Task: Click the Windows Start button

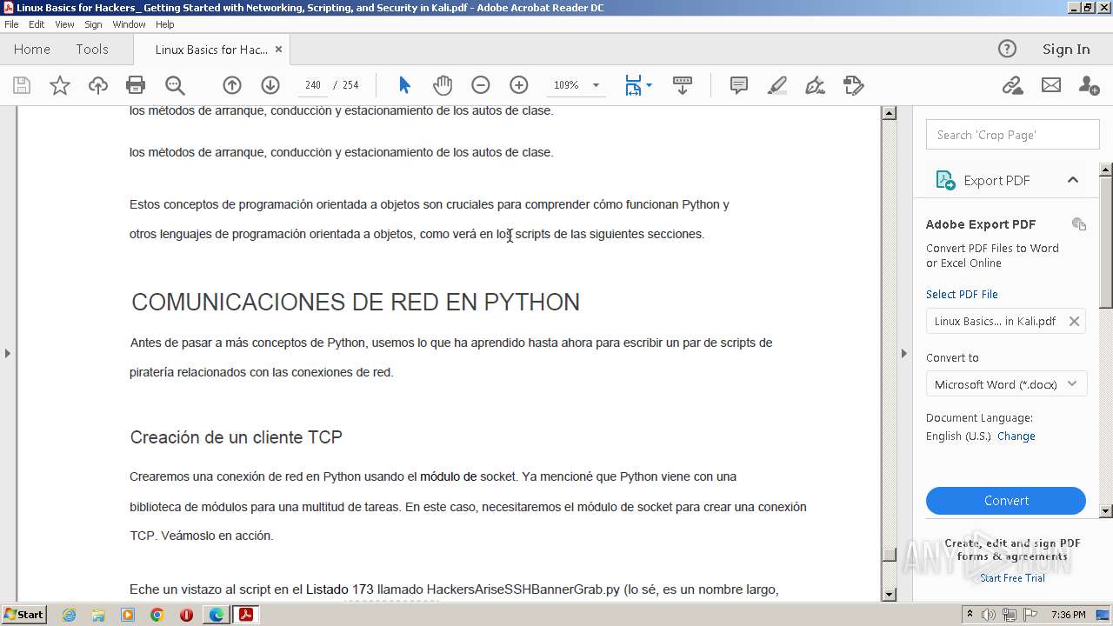Action: (x=23, y=615)
